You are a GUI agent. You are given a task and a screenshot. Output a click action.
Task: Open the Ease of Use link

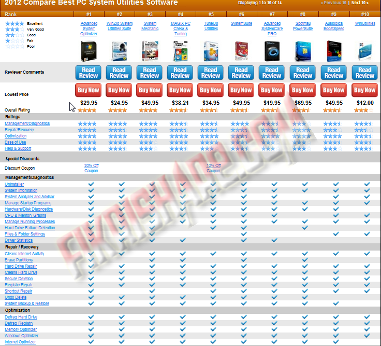[16, 142]
